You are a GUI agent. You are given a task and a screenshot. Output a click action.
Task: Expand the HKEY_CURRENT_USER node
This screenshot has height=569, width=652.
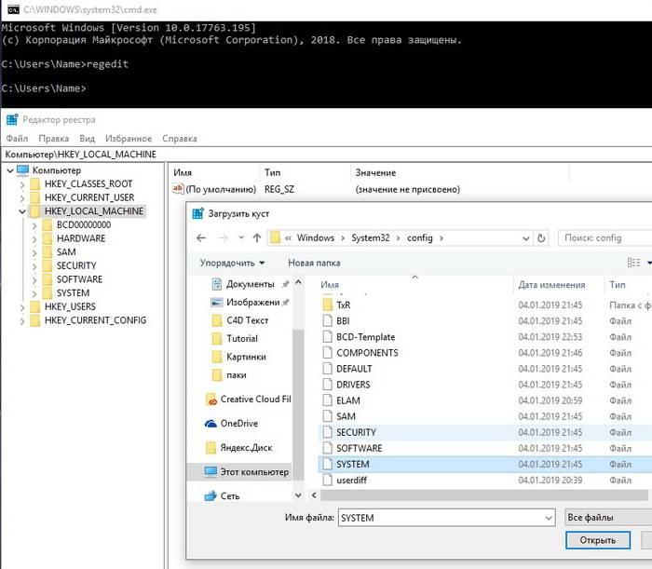(x=22, y=197)
